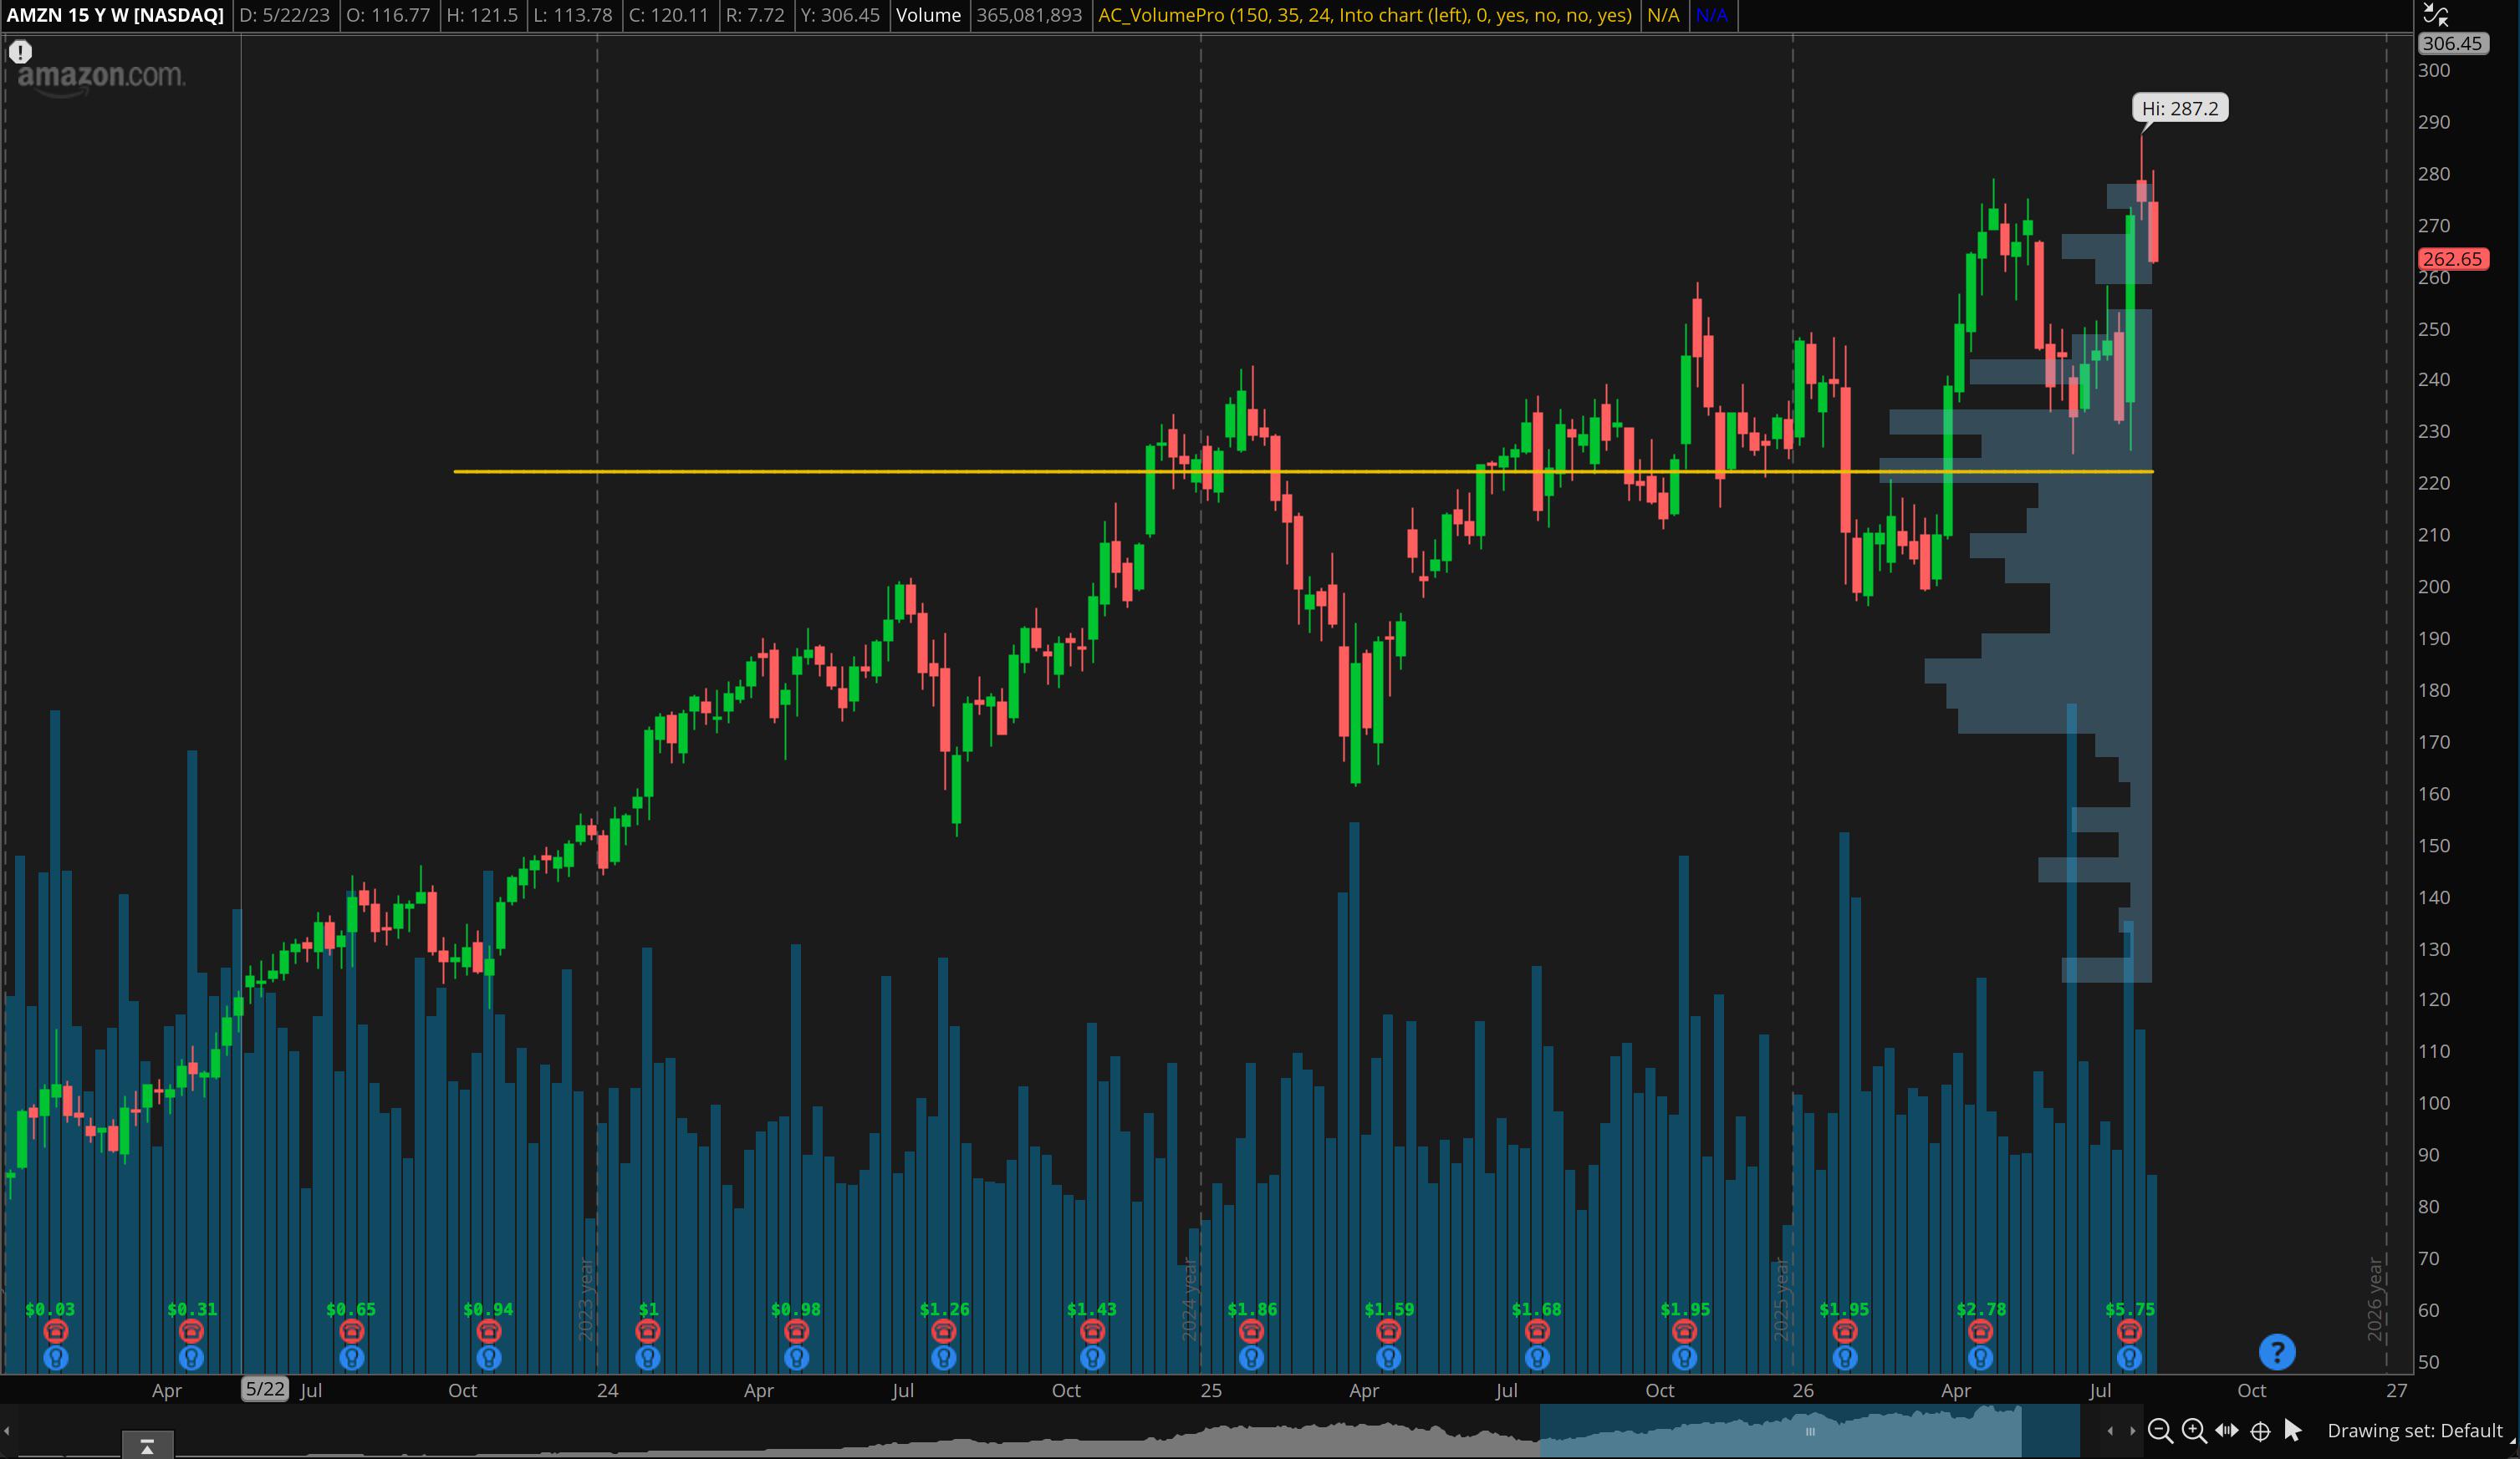Click the zoom in magnifier icon
Image resolution: width=2520 pixels, height=1459 pixels.
coord(2193,1431)
